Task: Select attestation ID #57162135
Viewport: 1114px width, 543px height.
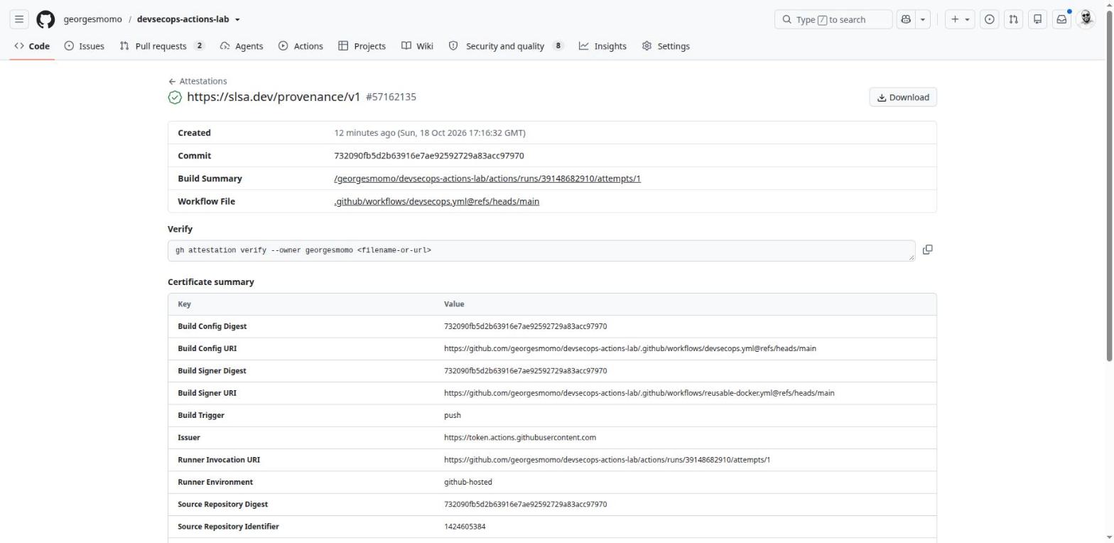Action: 391,97
